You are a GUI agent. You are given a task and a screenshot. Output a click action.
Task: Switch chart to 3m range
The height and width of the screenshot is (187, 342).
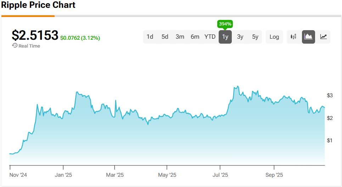[x=180, y=37]
